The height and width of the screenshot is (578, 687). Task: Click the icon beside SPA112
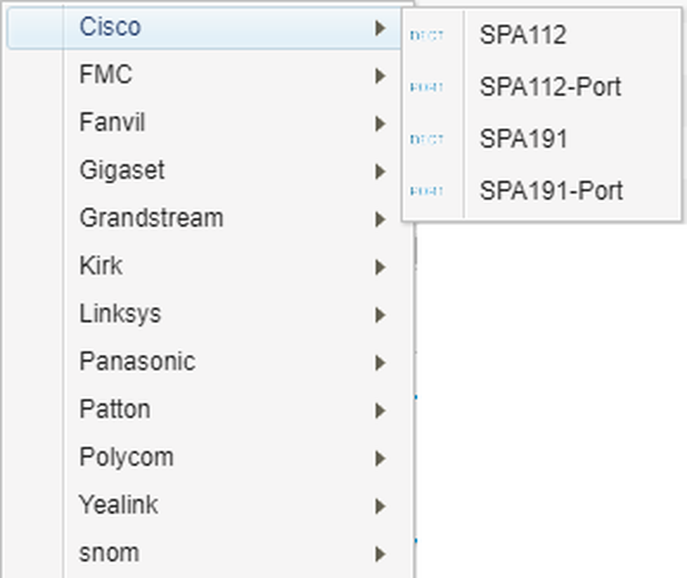(x=427, y=35)
